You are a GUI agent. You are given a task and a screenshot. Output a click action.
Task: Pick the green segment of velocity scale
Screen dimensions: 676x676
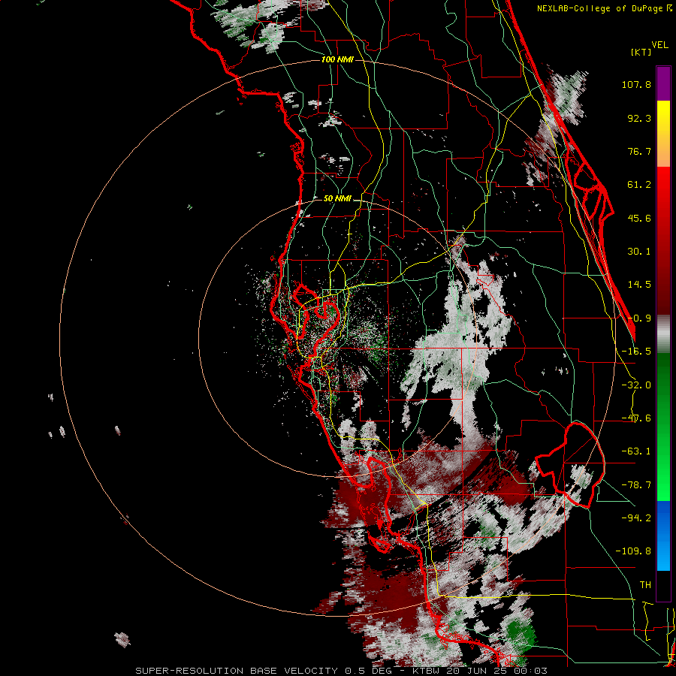click(663, 427)
